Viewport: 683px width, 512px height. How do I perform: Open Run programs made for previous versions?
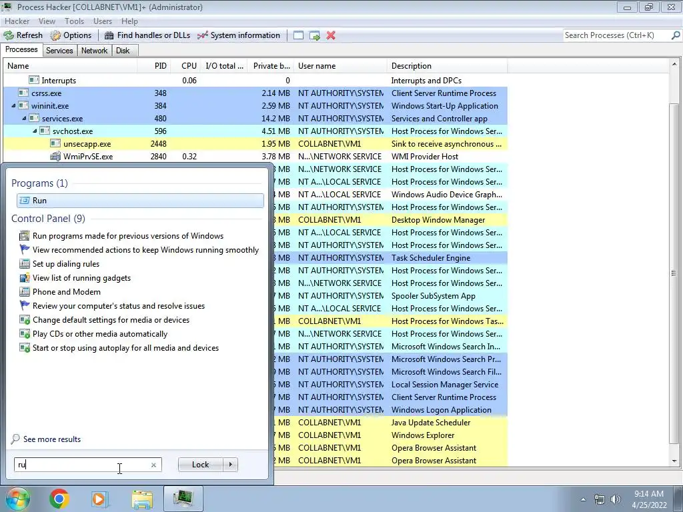(x=128, y=236)
